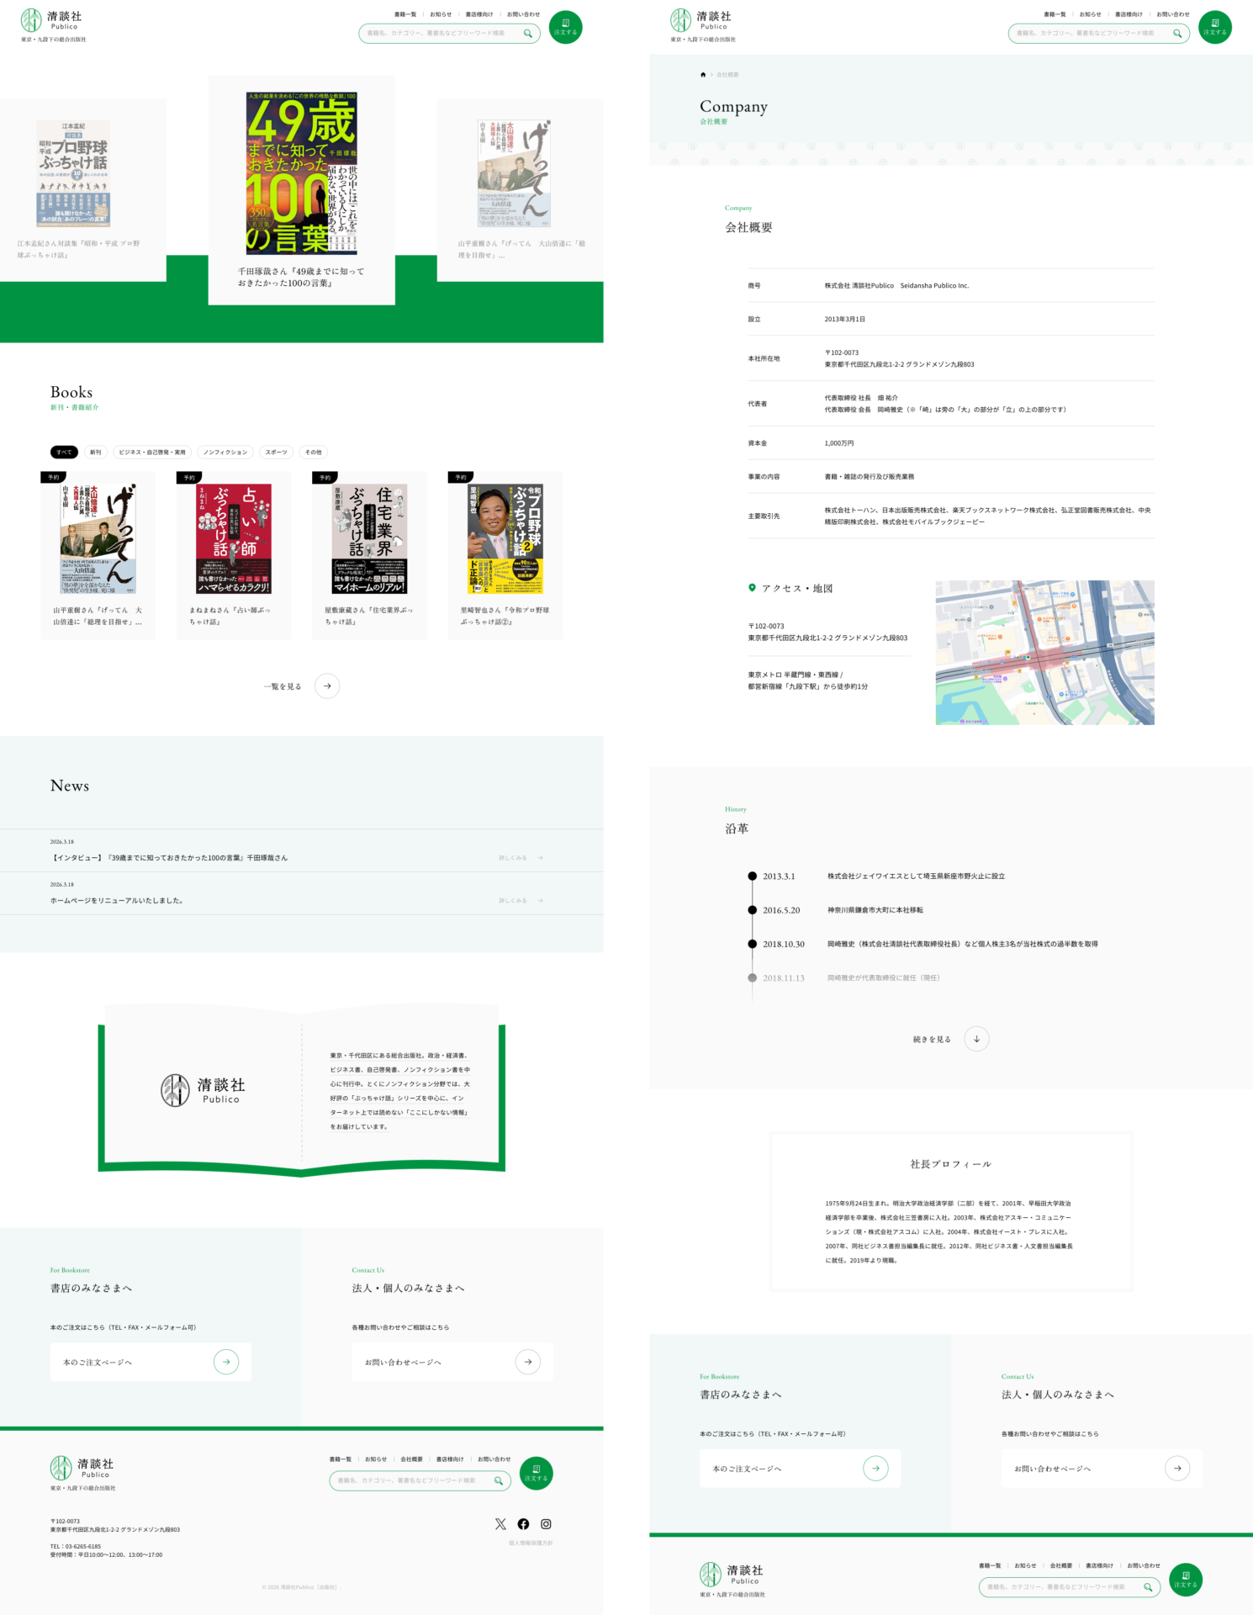Screen dimensions: 1253x1615
Task: Select the スポーツ book category tab
Action: pyautogui.click(x=276, y=453)
